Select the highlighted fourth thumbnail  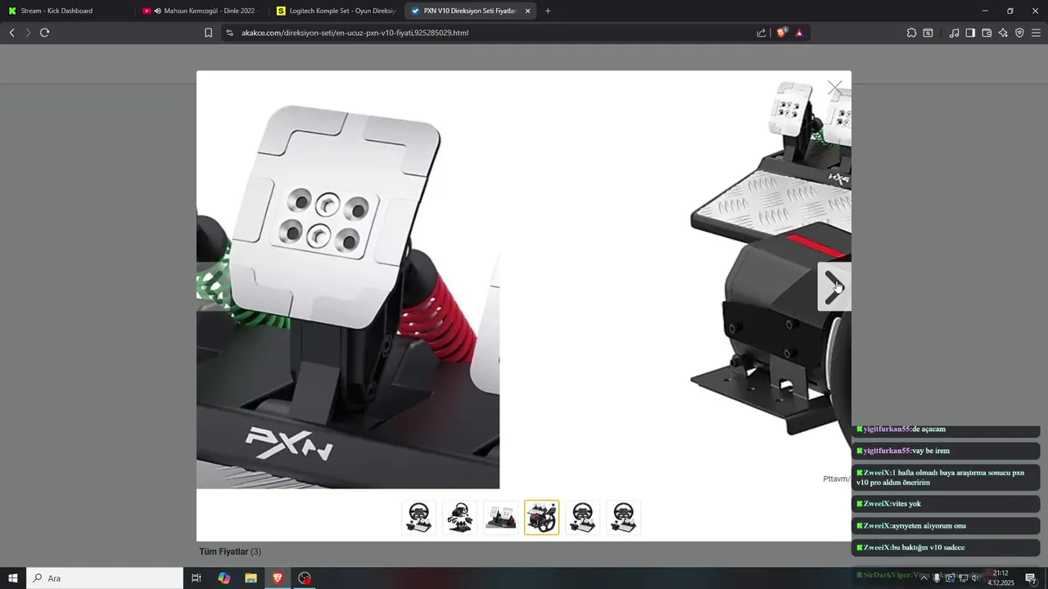541,517
